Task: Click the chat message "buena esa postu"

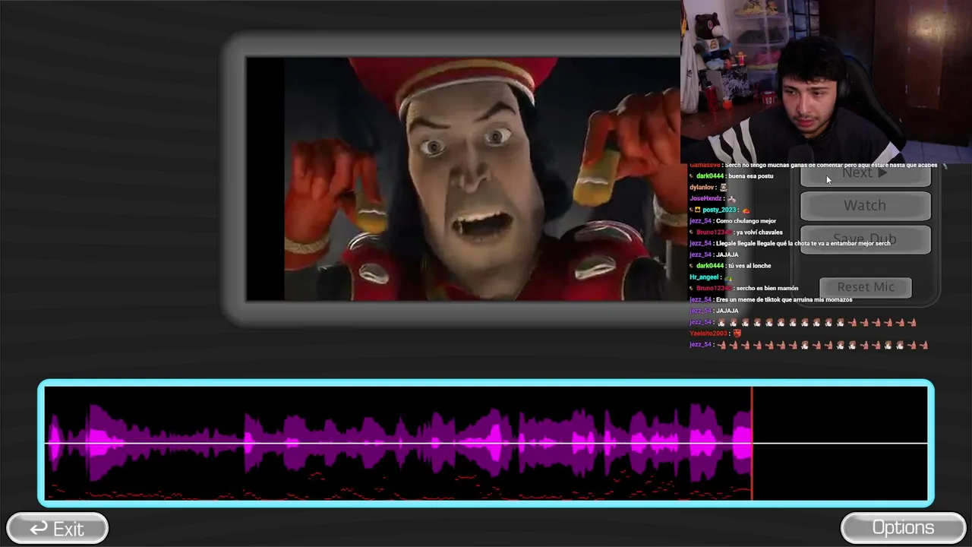Action: pos(750,176)
